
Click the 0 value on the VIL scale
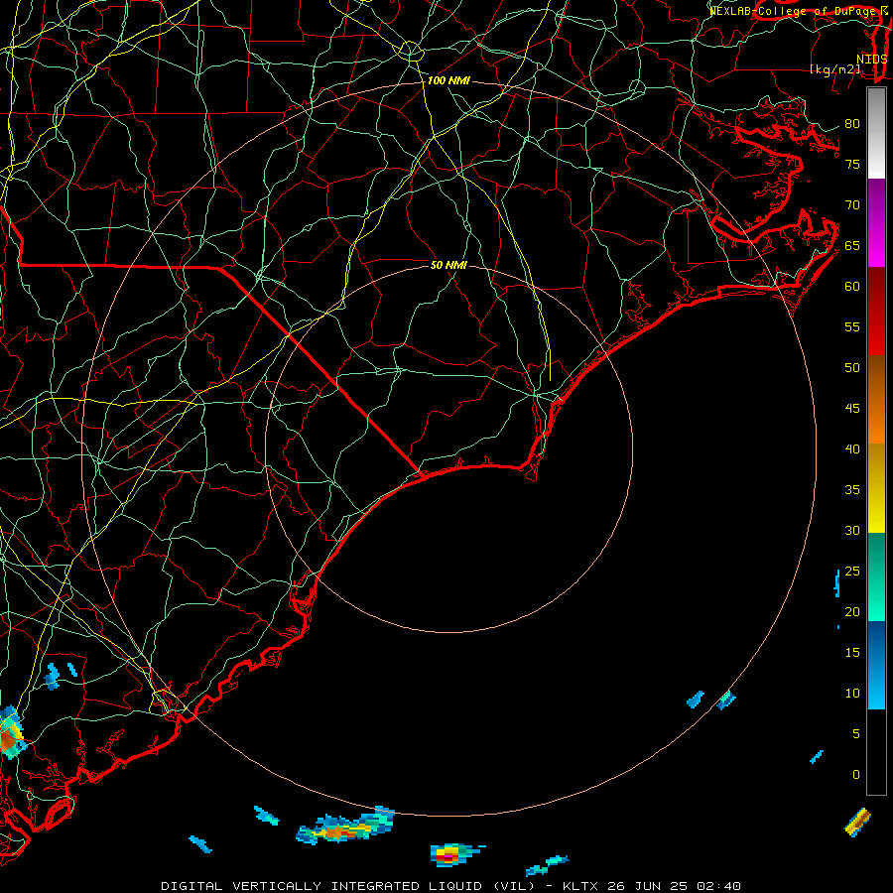pos(856,775)
